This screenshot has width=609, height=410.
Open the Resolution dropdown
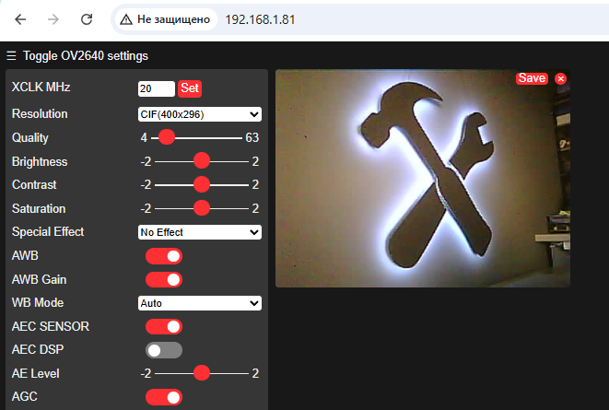tap(200, 114)
